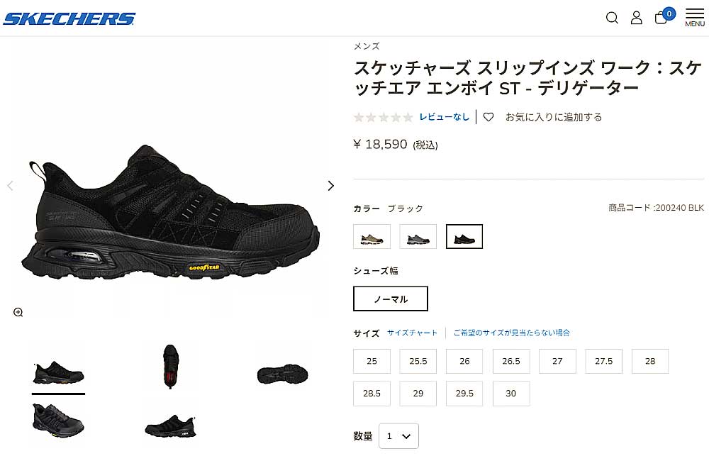
Task: Open the サイズチャート link
Action: click(412, 333)
